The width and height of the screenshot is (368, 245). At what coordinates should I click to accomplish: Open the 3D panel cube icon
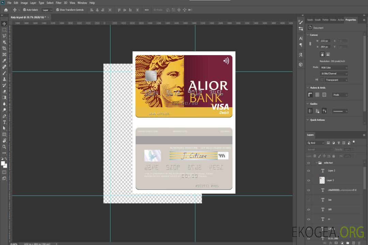[x=301, y=64]
